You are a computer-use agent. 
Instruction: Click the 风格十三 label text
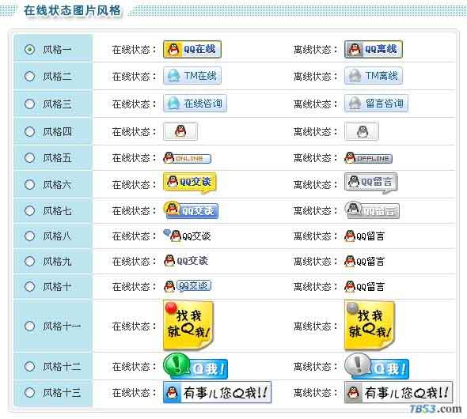(62, 393)
